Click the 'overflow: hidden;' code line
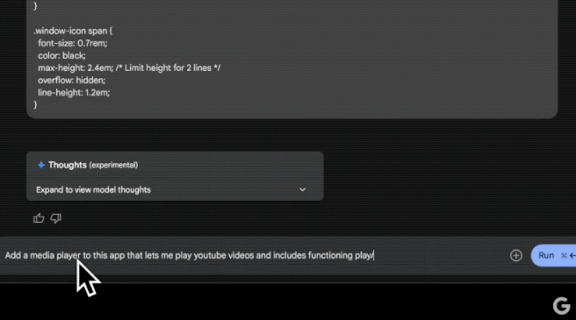Screen dimensions: 576x320 tap(72, 81)
